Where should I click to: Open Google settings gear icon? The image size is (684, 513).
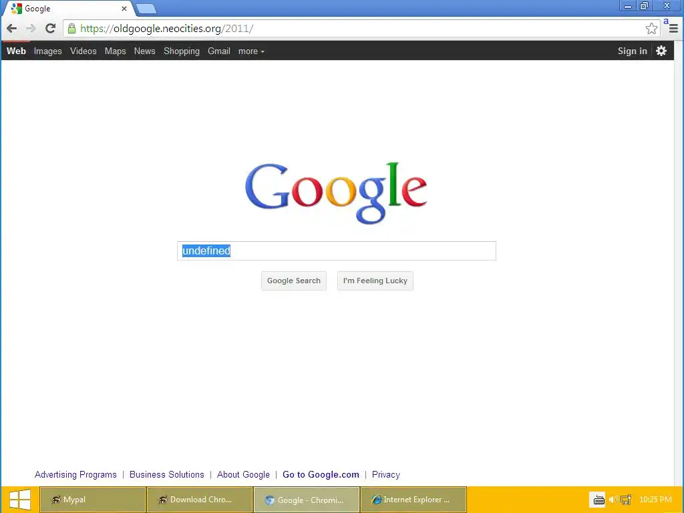click(x=661, y=51)
